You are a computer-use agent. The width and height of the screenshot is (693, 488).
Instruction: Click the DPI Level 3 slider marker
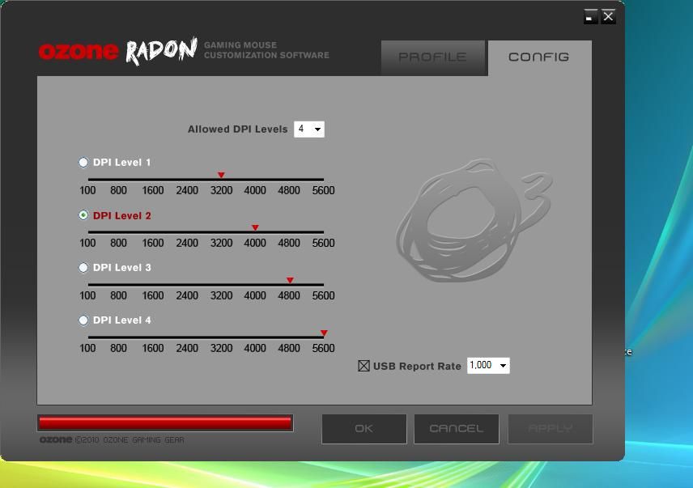point(290,280)
